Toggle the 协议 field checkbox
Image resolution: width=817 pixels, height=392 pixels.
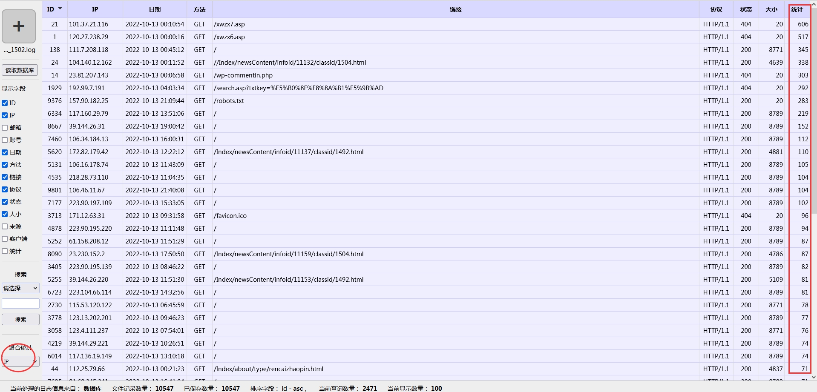coord(5,189)
